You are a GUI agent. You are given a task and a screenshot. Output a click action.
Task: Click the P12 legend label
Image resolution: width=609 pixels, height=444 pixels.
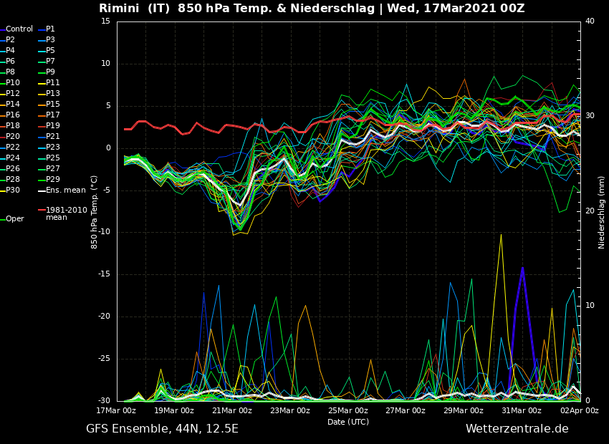pyautogui.click(x=12, y=94)
